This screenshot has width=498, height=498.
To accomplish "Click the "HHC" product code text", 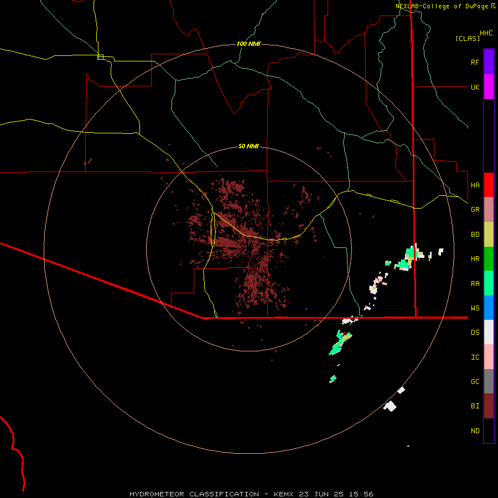I will click(486, 33).
